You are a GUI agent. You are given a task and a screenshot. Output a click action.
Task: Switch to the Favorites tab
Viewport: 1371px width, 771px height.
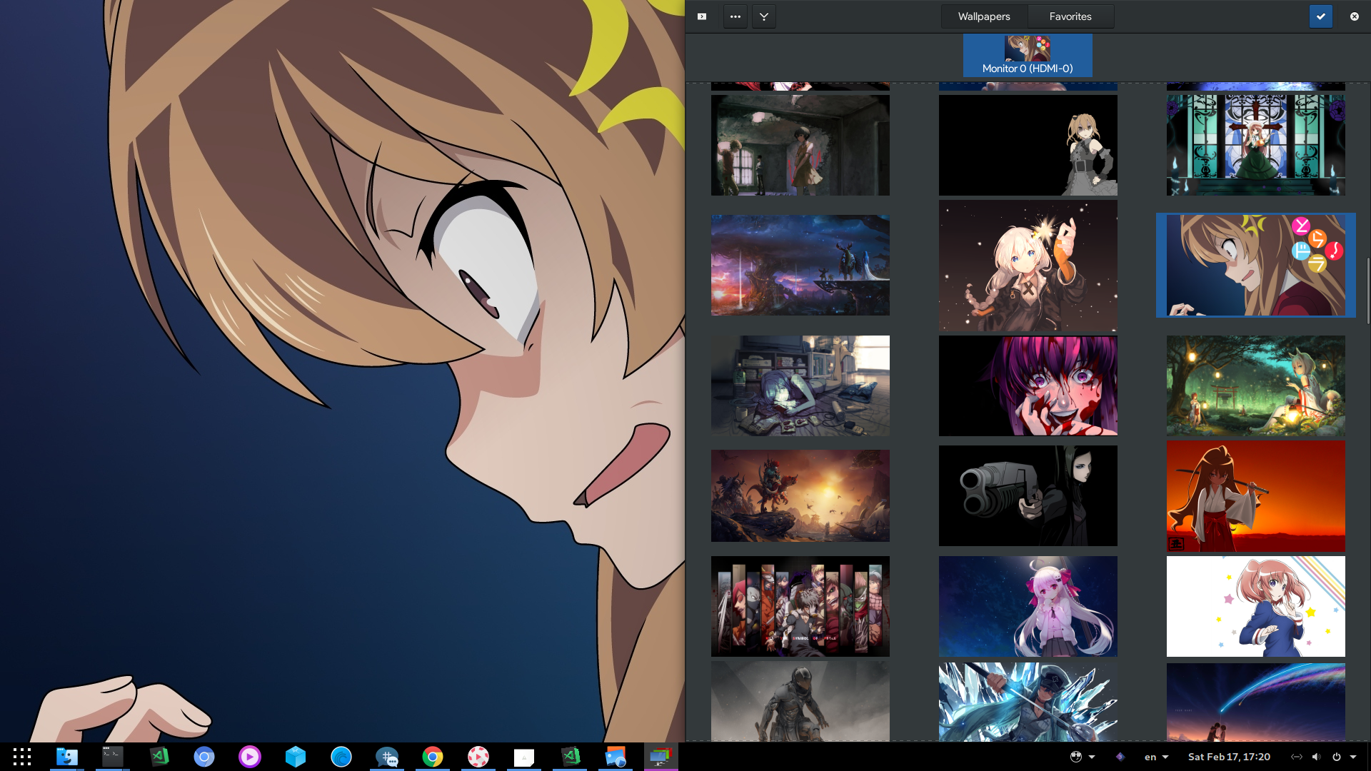(x=1070, y=16)
